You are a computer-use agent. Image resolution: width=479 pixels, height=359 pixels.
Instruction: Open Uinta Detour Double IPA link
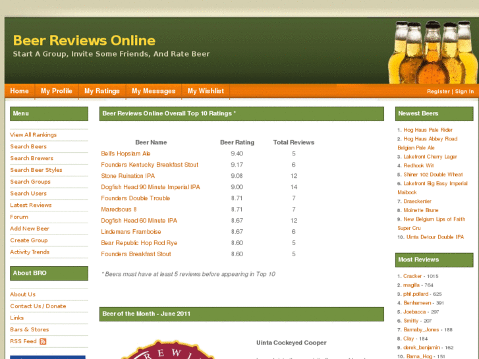coord(435,237)
